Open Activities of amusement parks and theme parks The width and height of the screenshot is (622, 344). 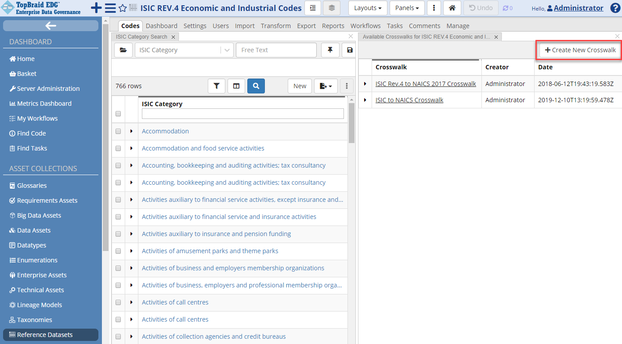(210, 251)
